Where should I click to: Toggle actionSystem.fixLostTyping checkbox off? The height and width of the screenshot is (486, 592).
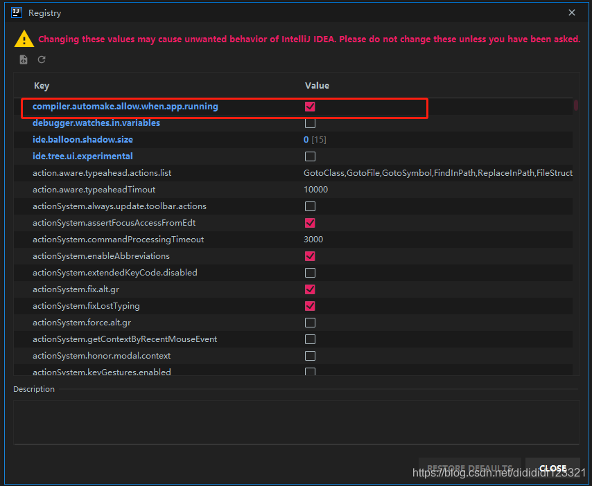click(310, 306)
